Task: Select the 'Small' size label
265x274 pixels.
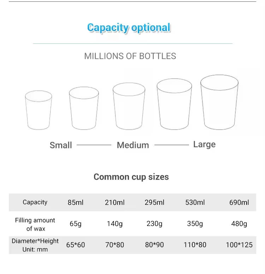Action: 61,145
